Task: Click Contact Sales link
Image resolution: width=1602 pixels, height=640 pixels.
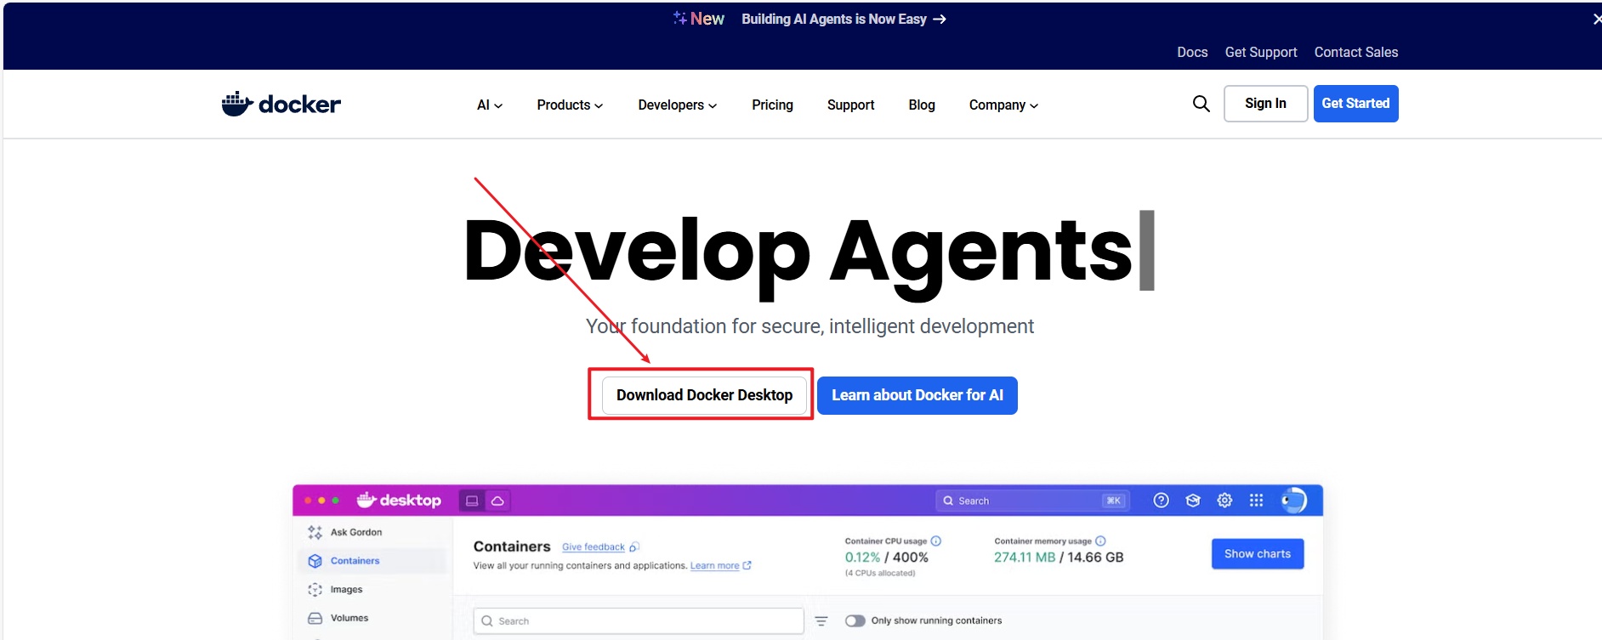Action: tap(1356, 52)
